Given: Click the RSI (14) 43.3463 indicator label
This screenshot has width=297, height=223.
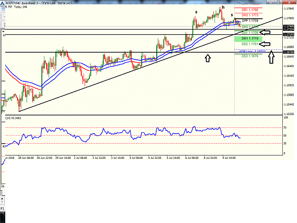Looking at the screenshot, I should pos(13,118).
